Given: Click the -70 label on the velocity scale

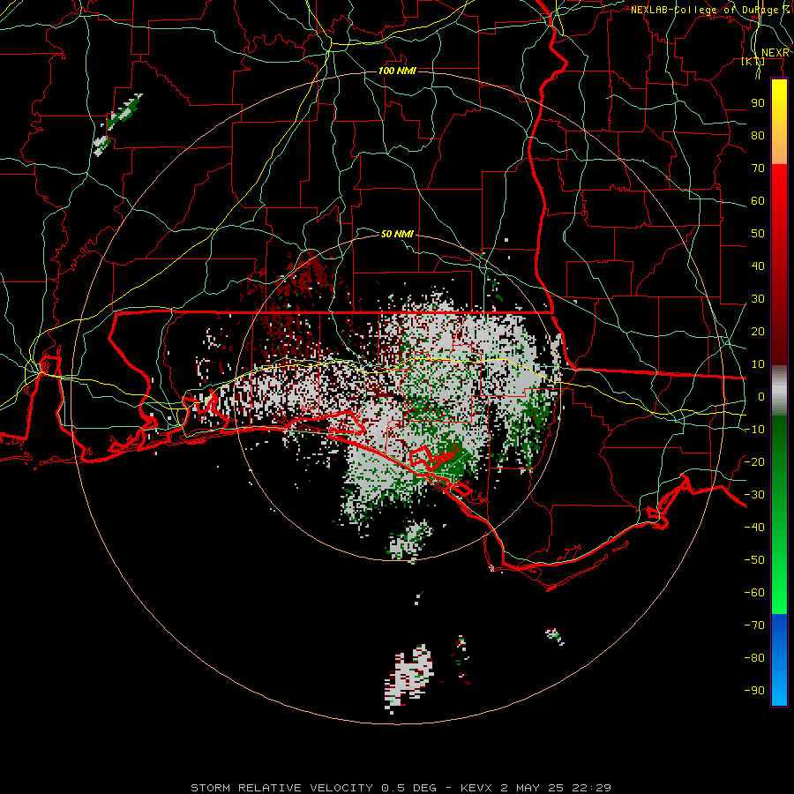Looking at the screenshot, I should pos(754,625).
